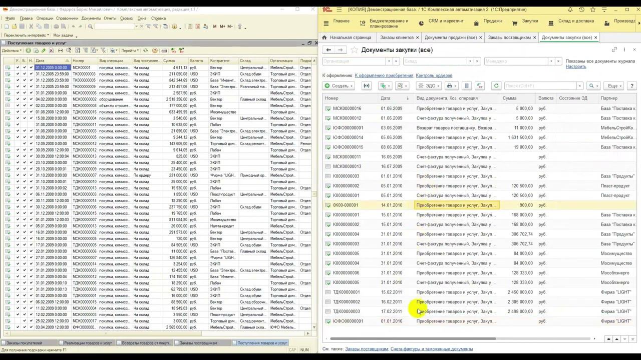Click the M- memory button in left toolbar

pyautogui.click(x=230, y=26)
